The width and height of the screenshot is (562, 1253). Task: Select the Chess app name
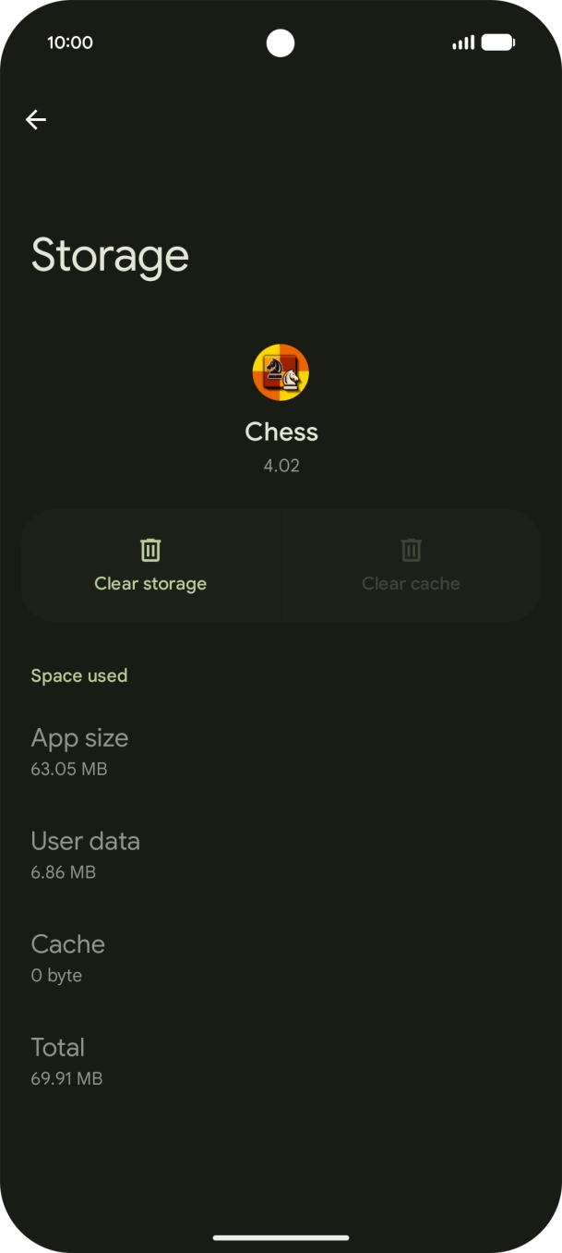281,432
